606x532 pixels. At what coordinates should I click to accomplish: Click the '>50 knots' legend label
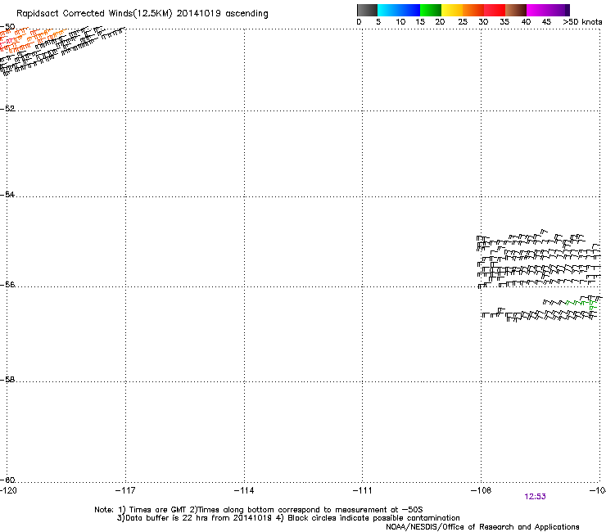pyautogui.click(x=582, y=22)
